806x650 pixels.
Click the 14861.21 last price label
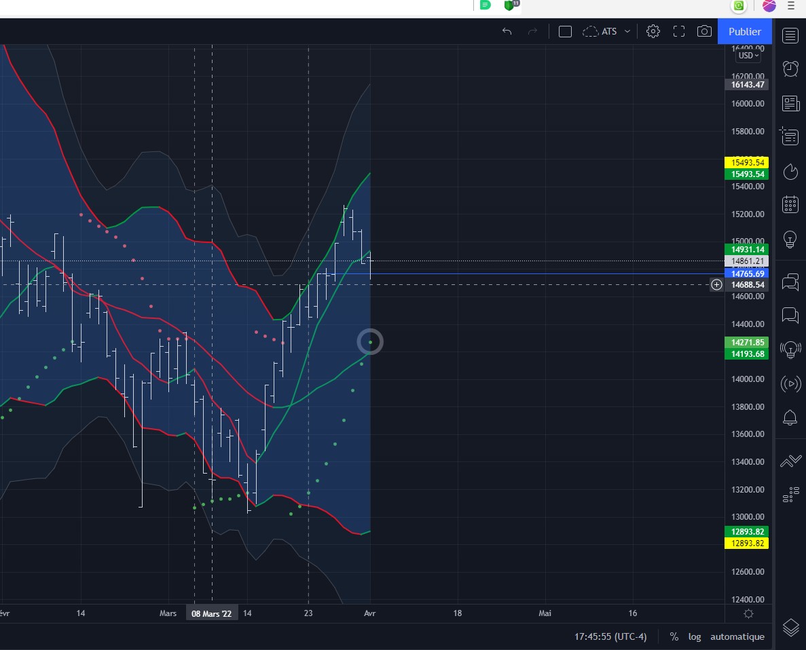746,261
